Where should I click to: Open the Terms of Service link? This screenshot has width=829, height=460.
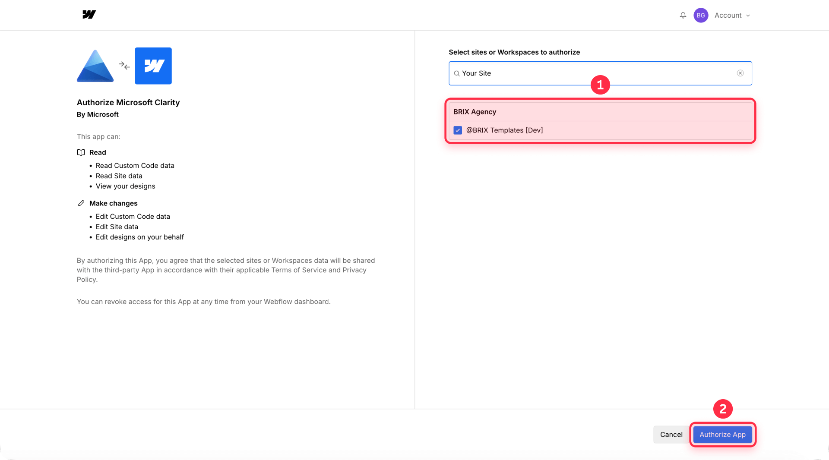coord(299,270)
